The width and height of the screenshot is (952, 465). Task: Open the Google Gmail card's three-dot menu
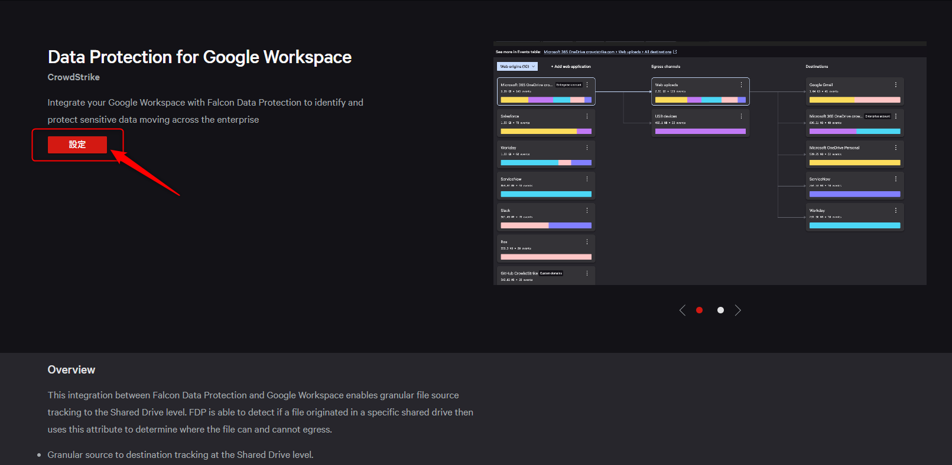point(896,85)
